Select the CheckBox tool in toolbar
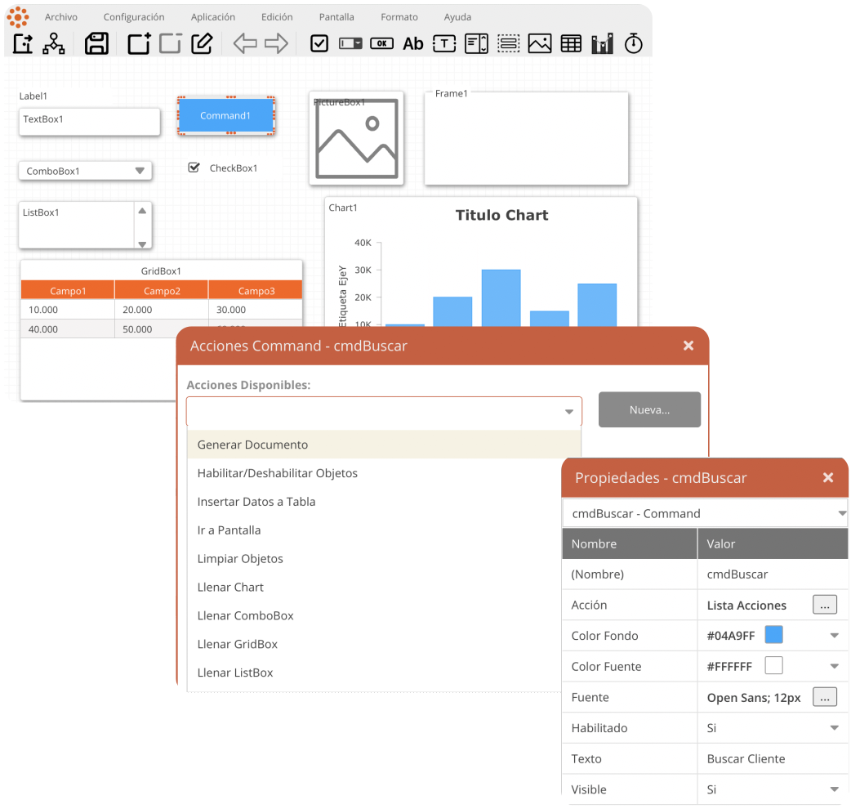851x809 pixels. click(319, 43)
